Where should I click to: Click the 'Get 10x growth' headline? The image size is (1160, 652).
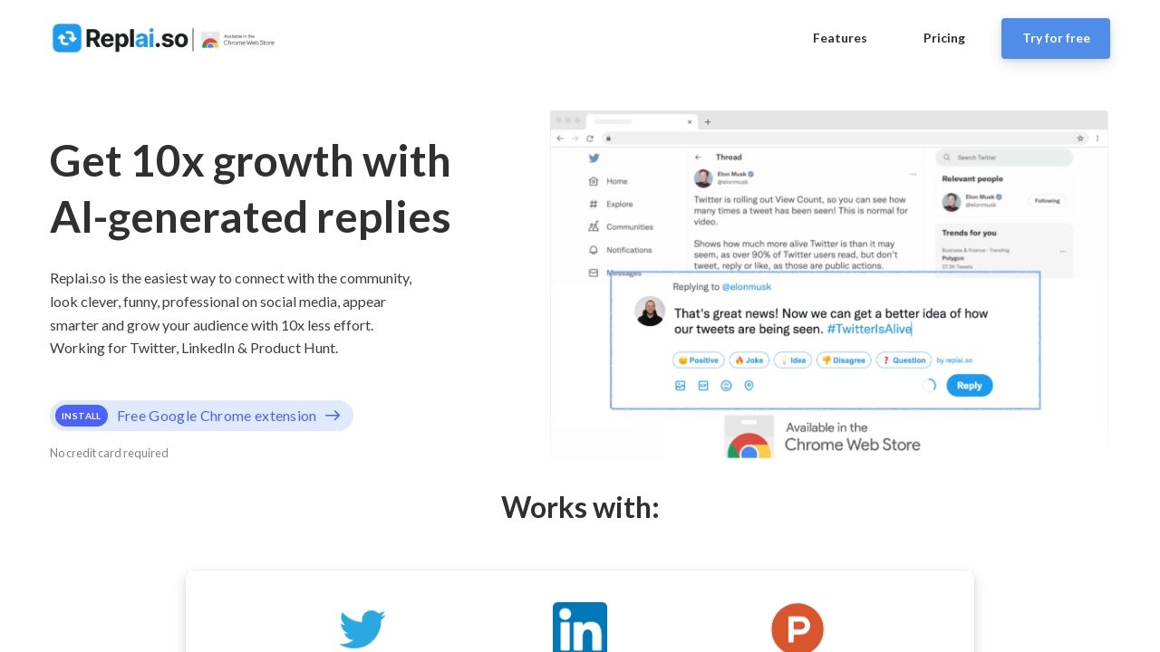click(250, 189)
